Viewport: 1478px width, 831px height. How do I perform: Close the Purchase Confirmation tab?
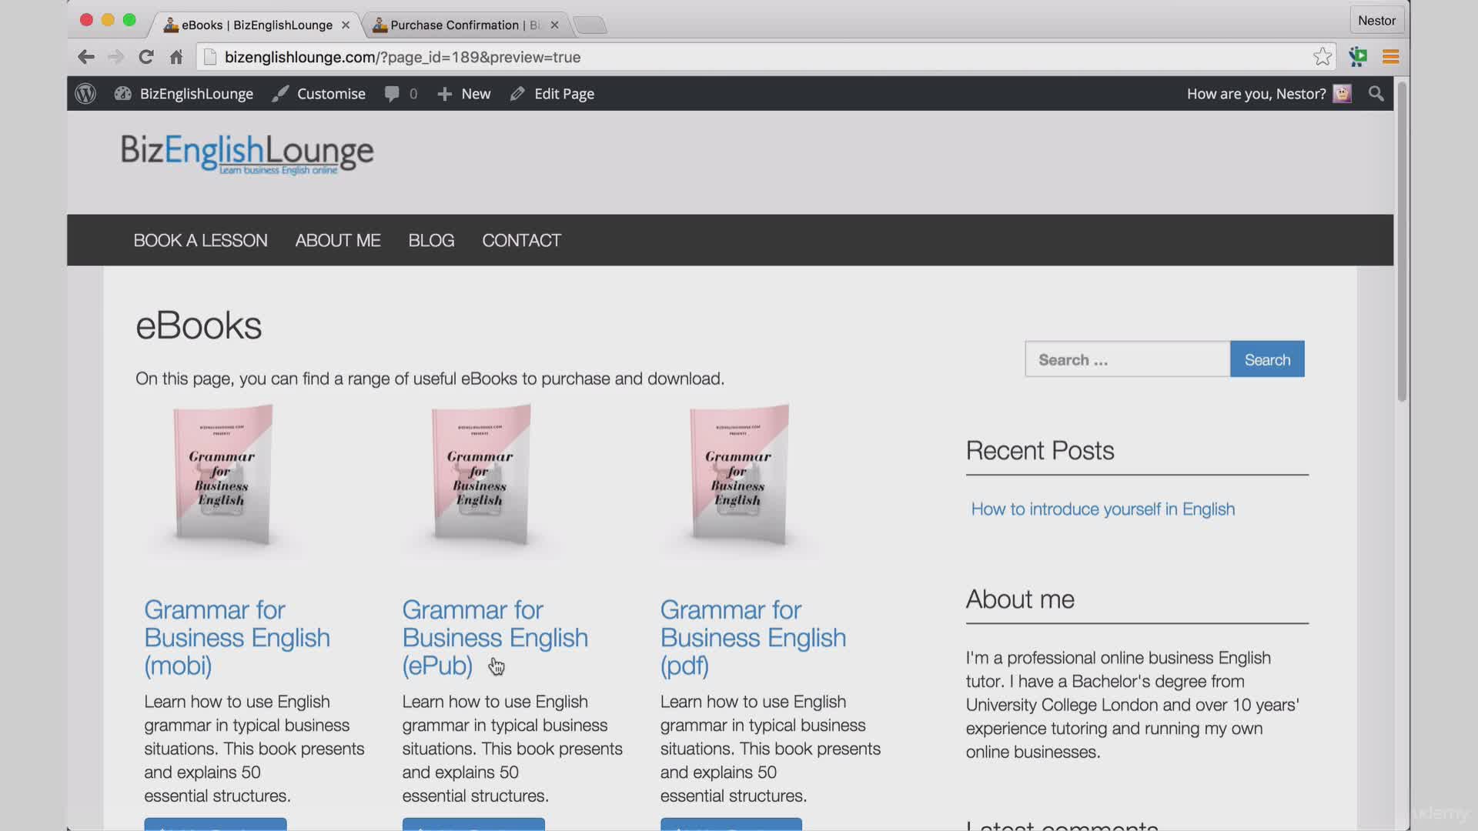point(554,25)
